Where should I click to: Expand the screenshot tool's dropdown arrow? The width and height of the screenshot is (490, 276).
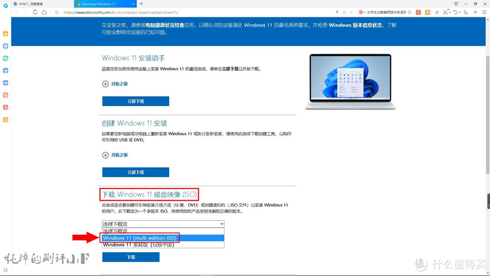pos(450,12)
